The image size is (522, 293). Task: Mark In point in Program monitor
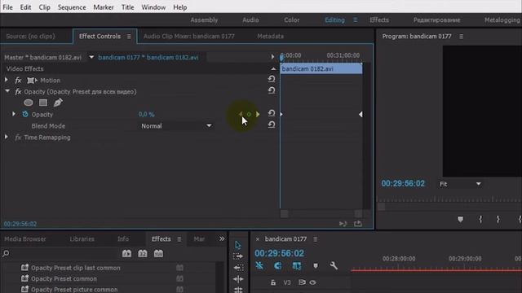pos(480,219)
